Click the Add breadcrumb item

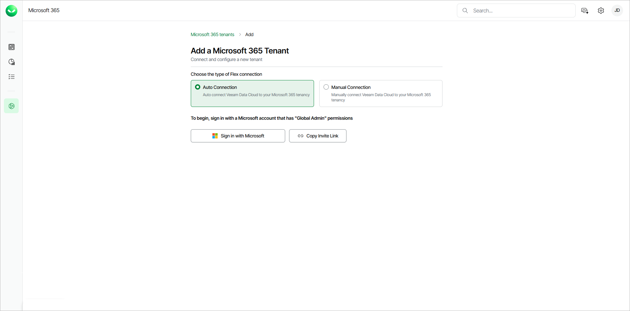249,34
